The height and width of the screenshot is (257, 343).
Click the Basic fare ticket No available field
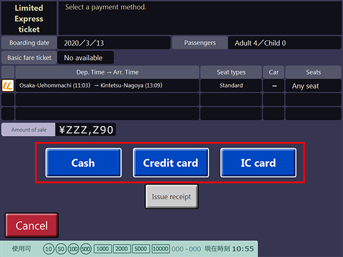point(85,58)
